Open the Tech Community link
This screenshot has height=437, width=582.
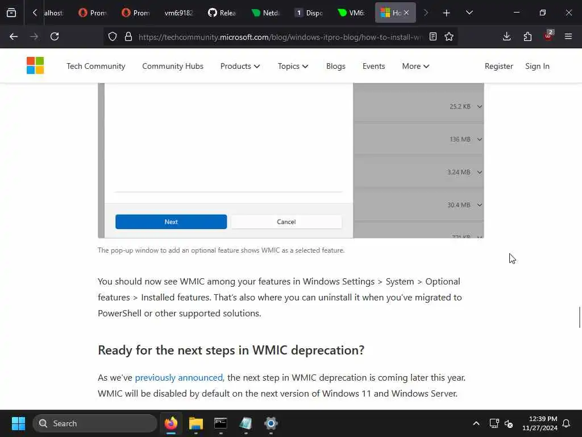click(95, 66)
